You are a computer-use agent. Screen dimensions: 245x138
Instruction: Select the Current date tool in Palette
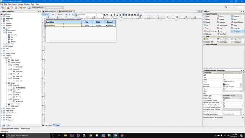[x=222, y=39]
